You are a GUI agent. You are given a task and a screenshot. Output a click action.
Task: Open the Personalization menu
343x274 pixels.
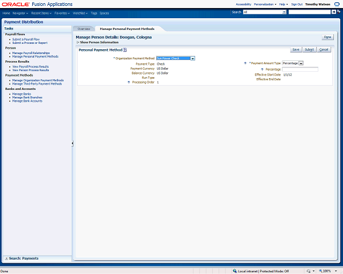(x=265, y=4)
